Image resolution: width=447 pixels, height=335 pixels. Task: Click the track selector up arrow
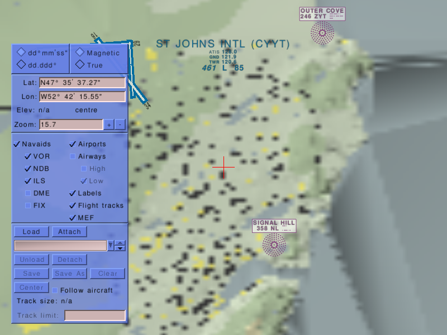point(121,243)
